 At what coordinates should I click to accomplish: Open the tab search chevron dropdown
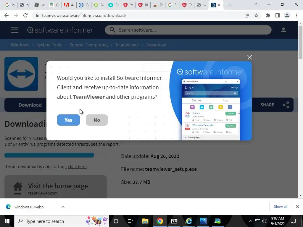(x=255, y=4)
